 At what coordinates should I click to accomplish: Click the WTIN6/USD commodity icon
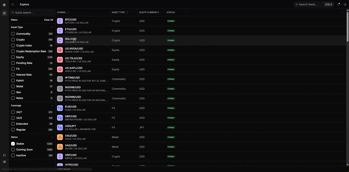point(60,79)
